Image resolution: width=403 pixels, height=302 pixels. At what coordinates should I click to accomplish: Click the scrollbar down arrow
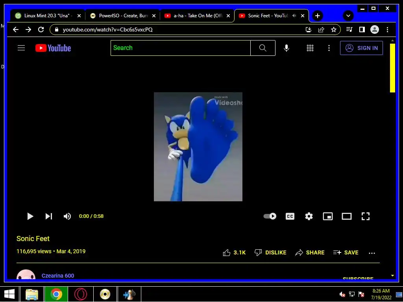pos(392,276)
